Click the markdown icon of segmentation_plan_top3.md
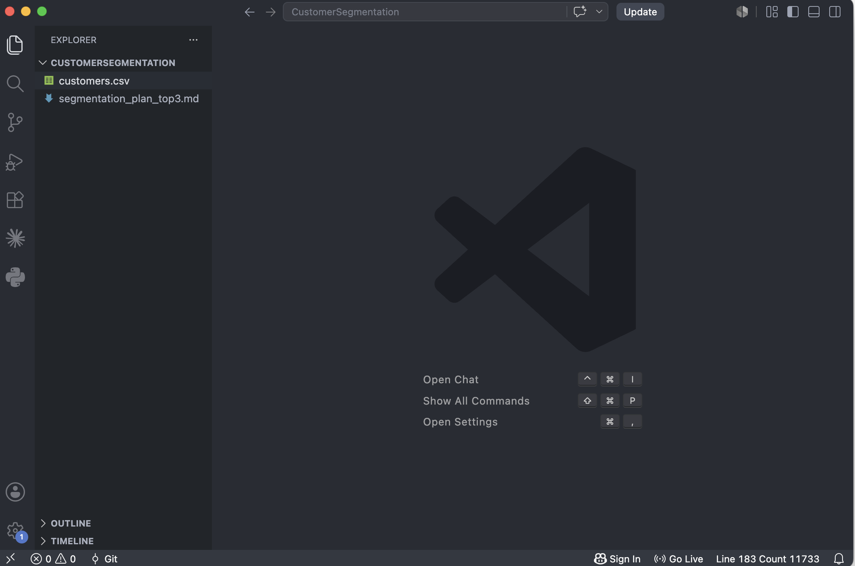The height and width of the screenshot is (566, 855). pos(49,98)
